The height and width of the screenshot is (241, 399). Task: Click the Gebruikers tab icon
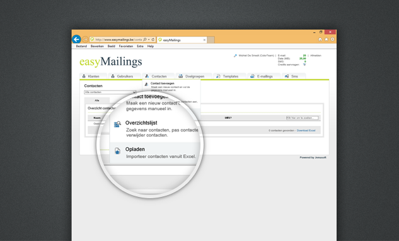tap(113, 76)
